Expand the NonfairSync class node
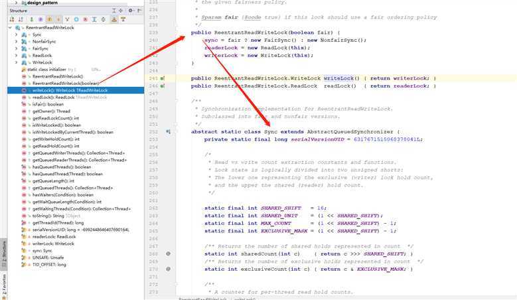This screenshot has width=517, height=300. [16, 42]
